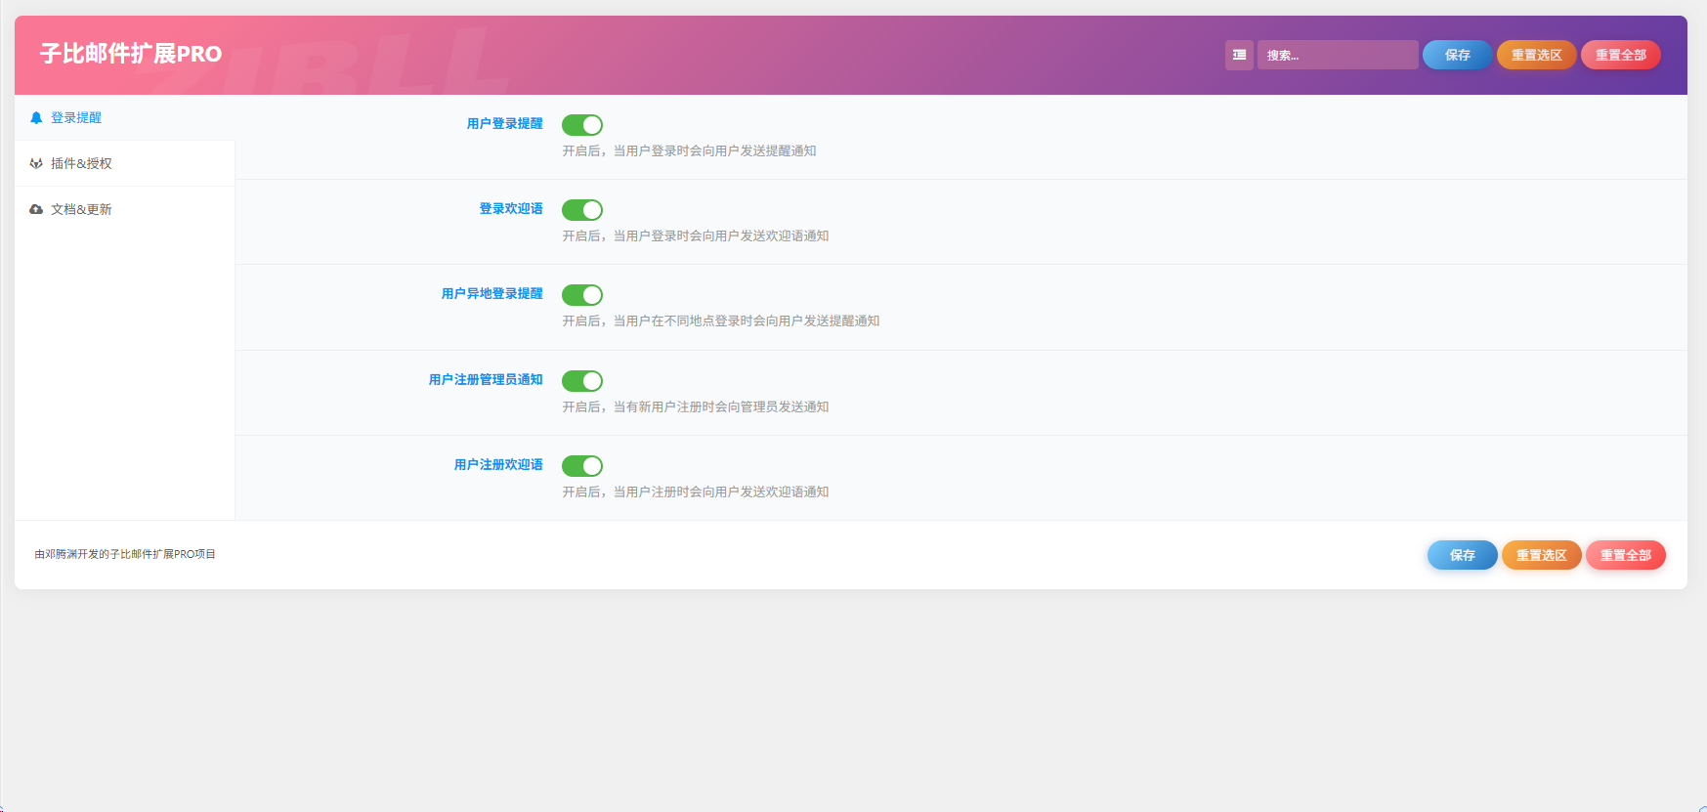Save settings using the footer 保存 button
The width and height of the screenshot is (1707, 812).
point(1462,555)
